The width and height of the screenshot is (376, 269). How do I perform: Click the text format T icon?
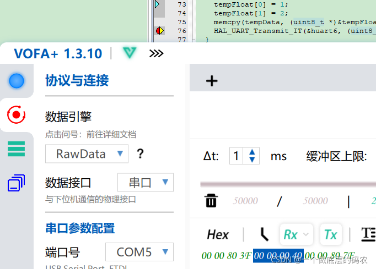click(x=368, y=234)
